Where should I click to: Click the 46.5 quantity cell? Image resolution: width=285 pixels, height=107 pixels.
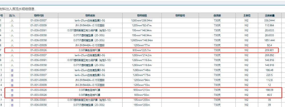coord(270,95)
